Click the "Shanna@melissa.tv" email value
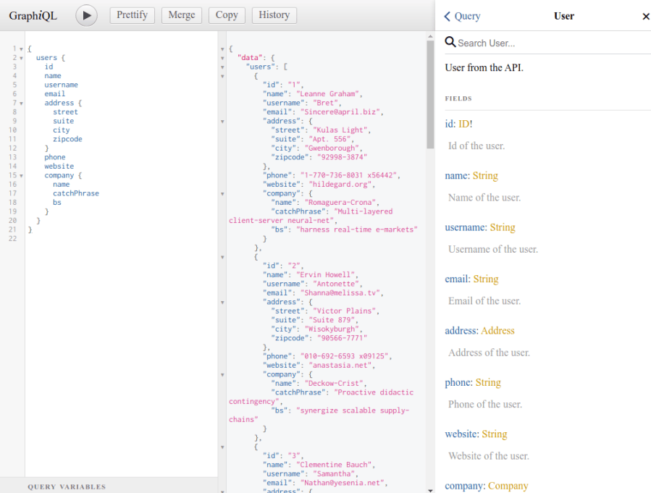 (340, 293)
